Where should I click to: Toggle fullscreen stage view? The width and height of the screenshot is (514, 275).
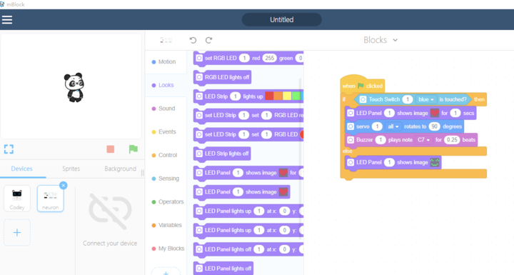(9, 149)
